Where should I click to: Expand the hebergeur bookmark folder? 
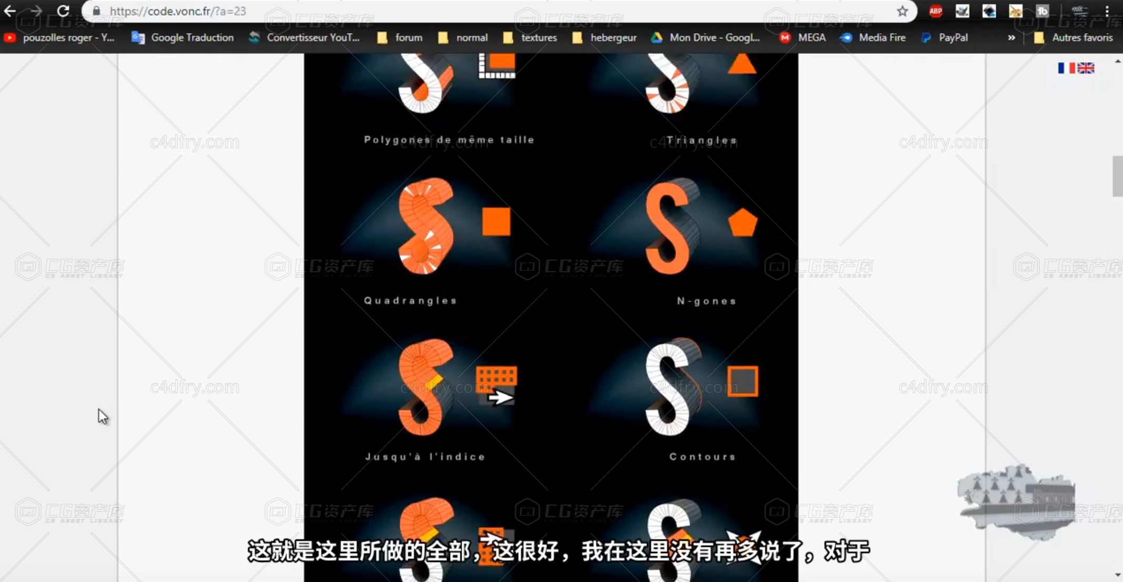604,37
